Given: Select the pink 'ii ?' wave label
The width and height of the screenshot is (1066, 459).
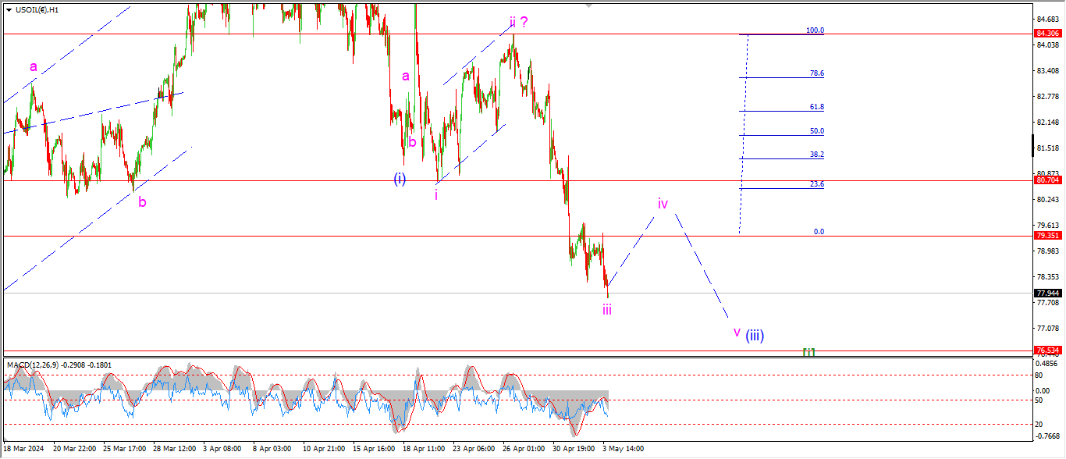Looking at the screenshot, I should click(519, 22).
